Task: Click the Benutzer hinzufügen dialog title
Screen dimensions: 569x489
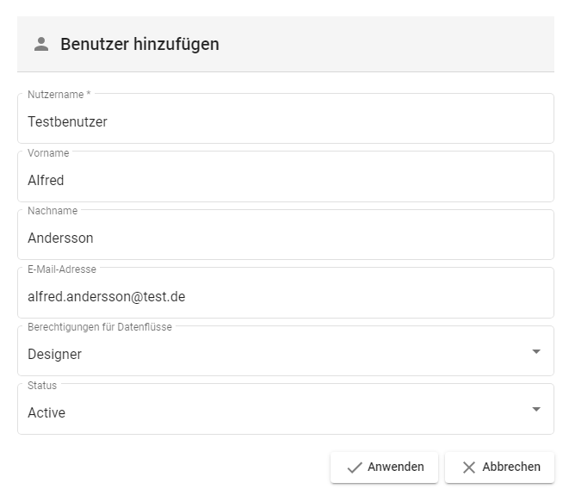Action: (139, 44)
